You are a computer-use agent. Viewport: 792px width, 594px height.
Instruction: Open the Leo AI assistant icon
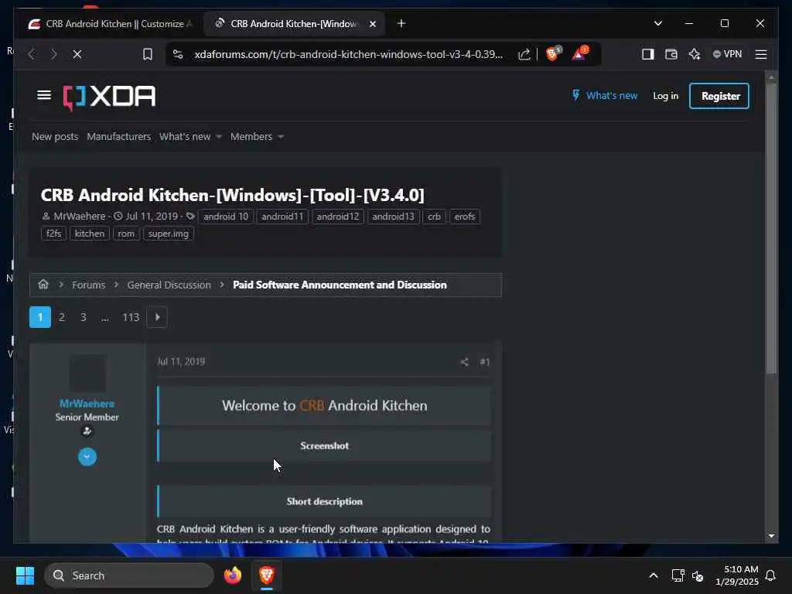pyautogui.click(x=695, y=54)
